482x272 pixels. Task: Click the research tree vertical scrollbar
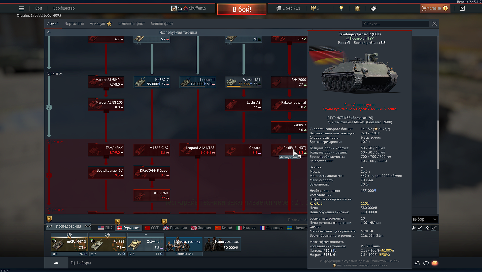pyautogui.click(x=438, y=145)
